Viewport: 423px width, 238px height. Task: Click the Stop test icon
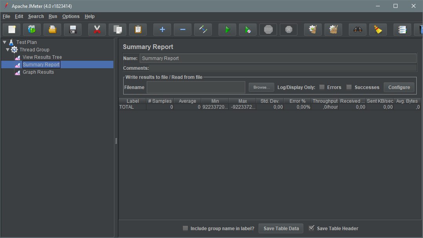(268, 29)
